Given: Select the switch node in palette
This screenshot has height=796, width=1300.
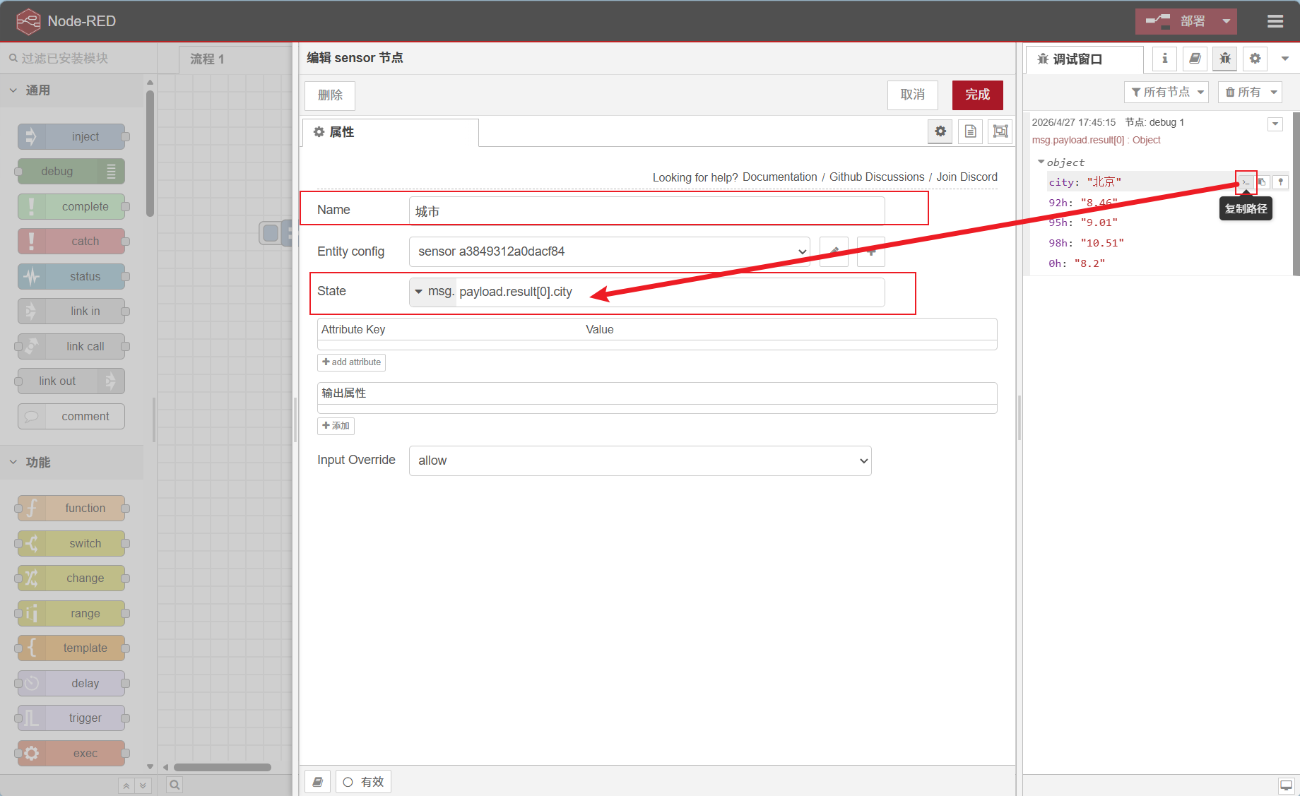Looking at the screenshot, I should click(x=71, y=543).
